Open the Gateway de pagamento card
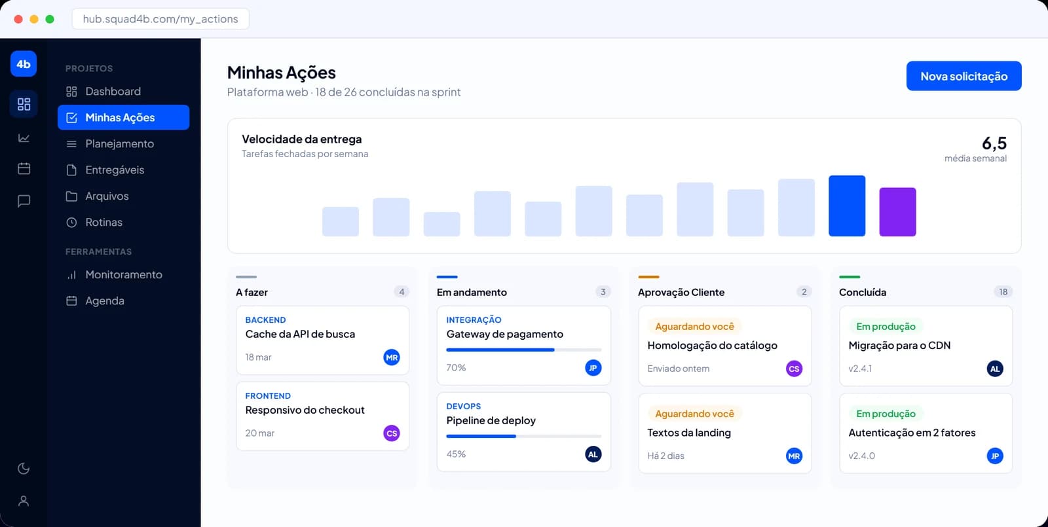Screen dimensions: 1048x527 (523, 346)
